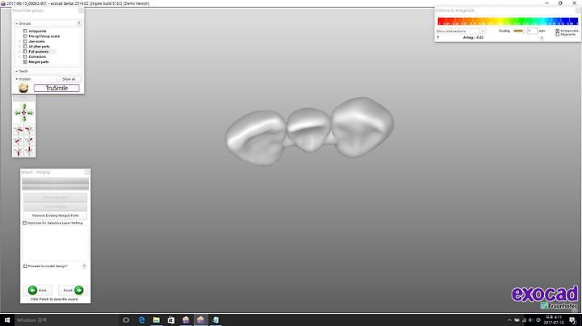Viewport: 582px width, 326px height.
Task: Toggle the Full anatomic checkbox
Action: 25,52
